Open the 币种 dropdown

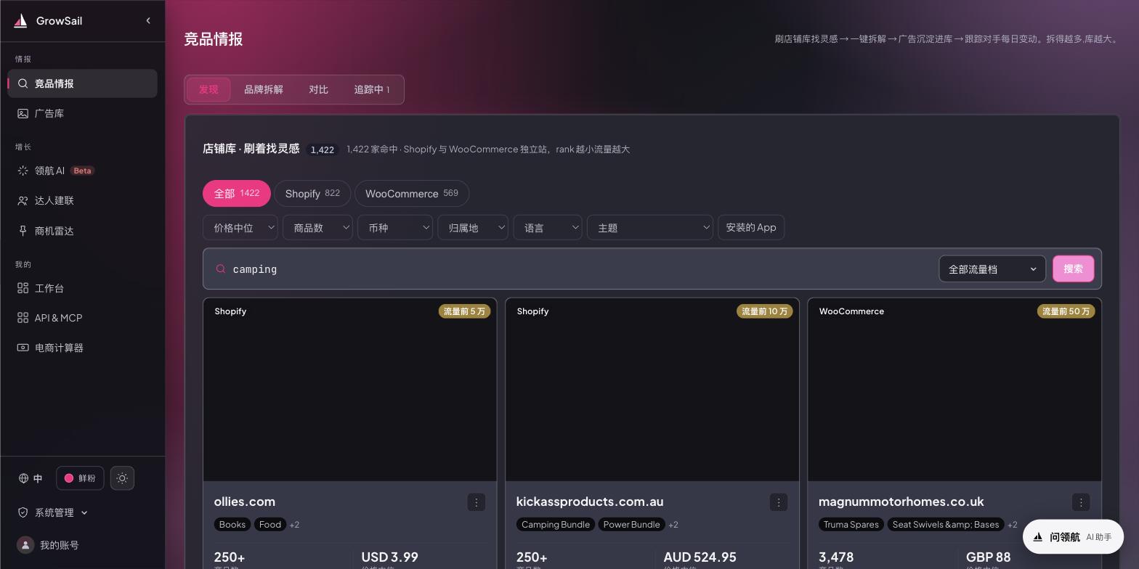tap(395, 228)
